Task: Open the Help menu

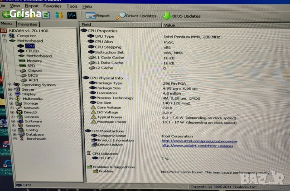Action: [x=87, y=6]
